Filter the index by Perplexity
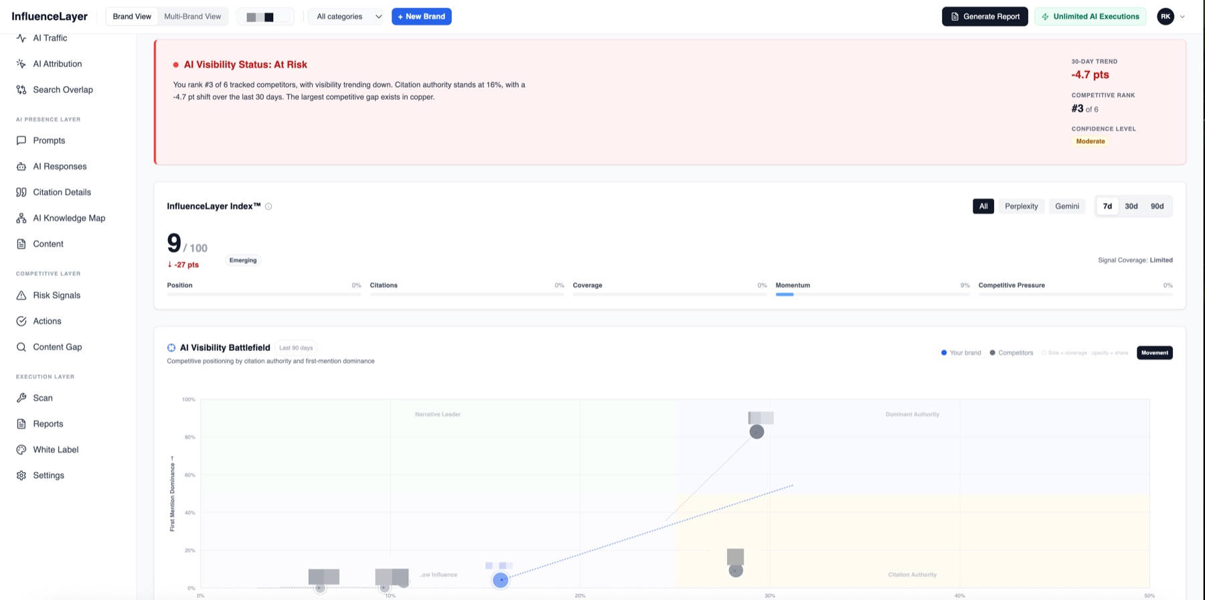This screenshot has width=1205, height=600. pos(1022,206)
